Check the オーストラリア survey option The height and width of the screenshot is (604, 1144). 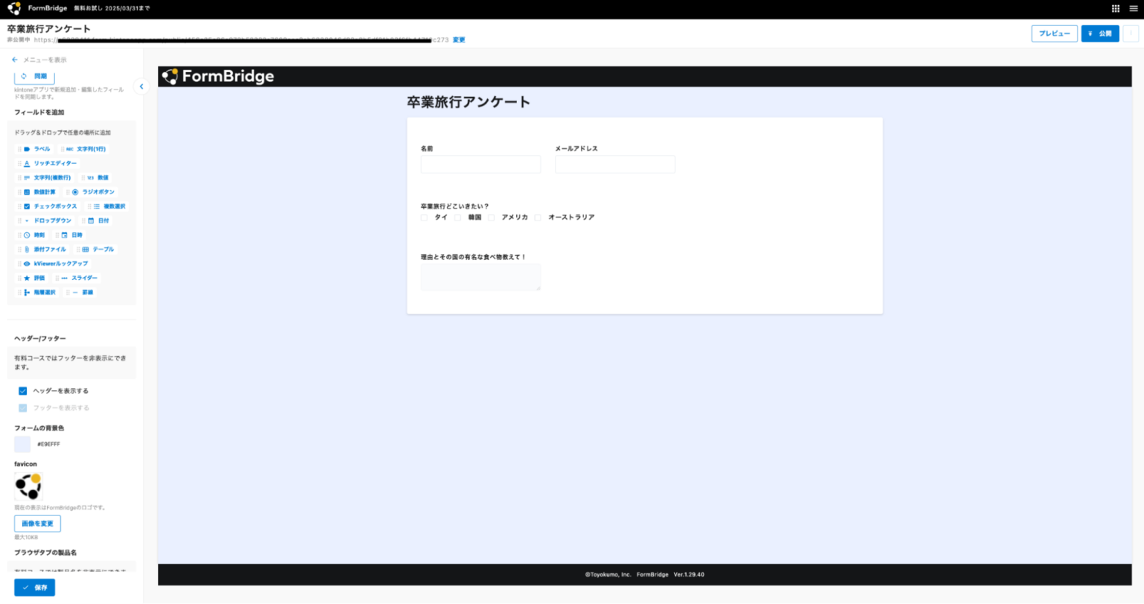click(x=538, y=217)
